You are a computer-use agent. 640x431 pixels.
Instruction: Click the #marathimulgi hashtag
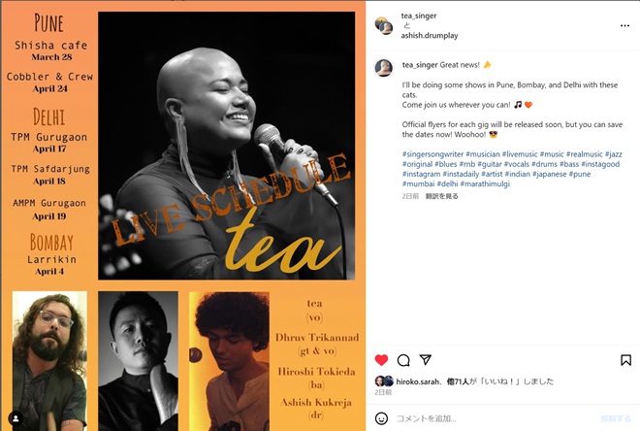[485, 183]
